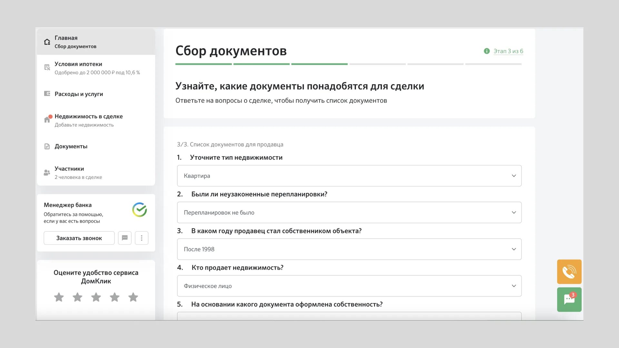
Task: Open ownership document dropdown under question 5
Action: click(x=349, y=316)
